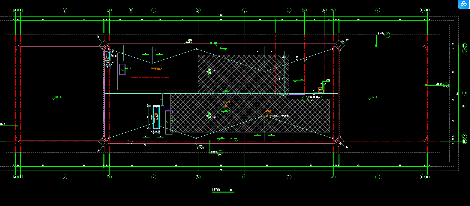Select grid bubble 4 on the bottom axis row

coord(154,177)
